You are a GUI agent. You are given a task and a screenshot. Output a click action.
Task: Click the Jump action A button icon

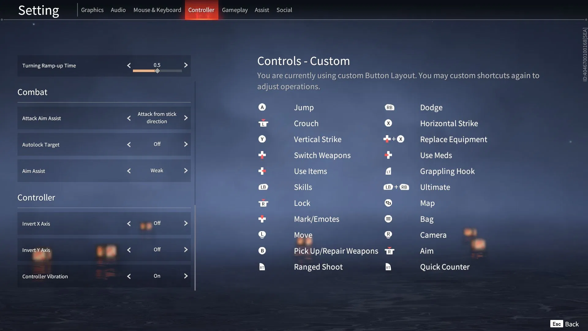coord(262,107)
